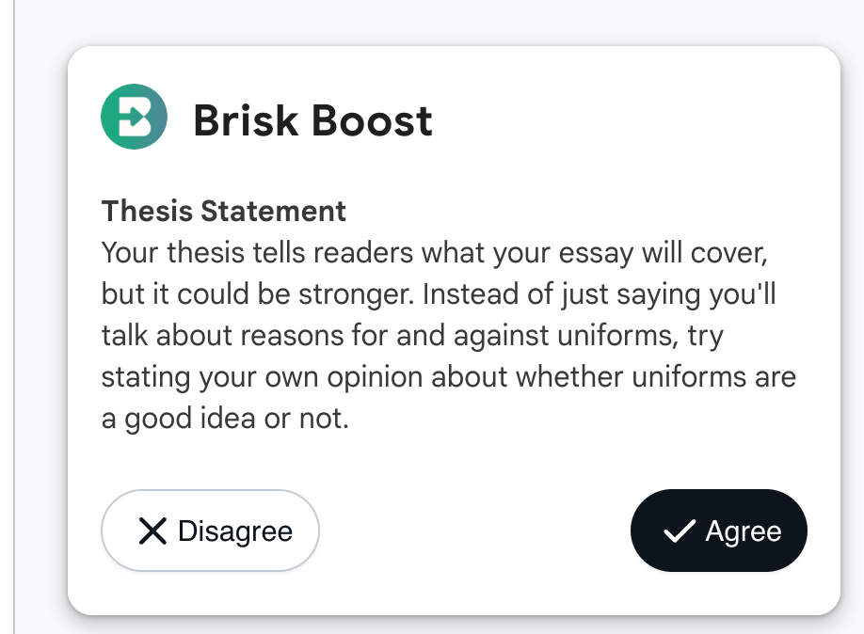The image size is (864, 634).
Task: Click the word "Statement" in bold heading
Action: (274, 211)
